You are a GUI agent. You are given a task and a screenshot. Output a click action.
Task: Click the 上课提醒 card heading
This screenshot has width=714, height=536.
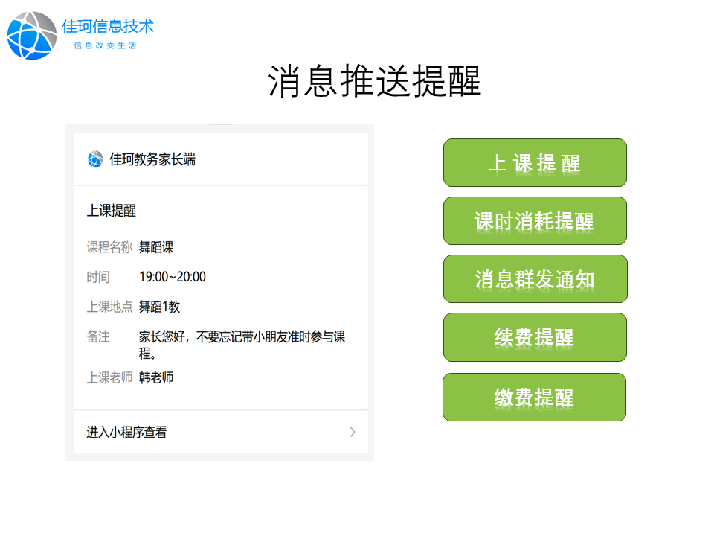pos(112,211)
